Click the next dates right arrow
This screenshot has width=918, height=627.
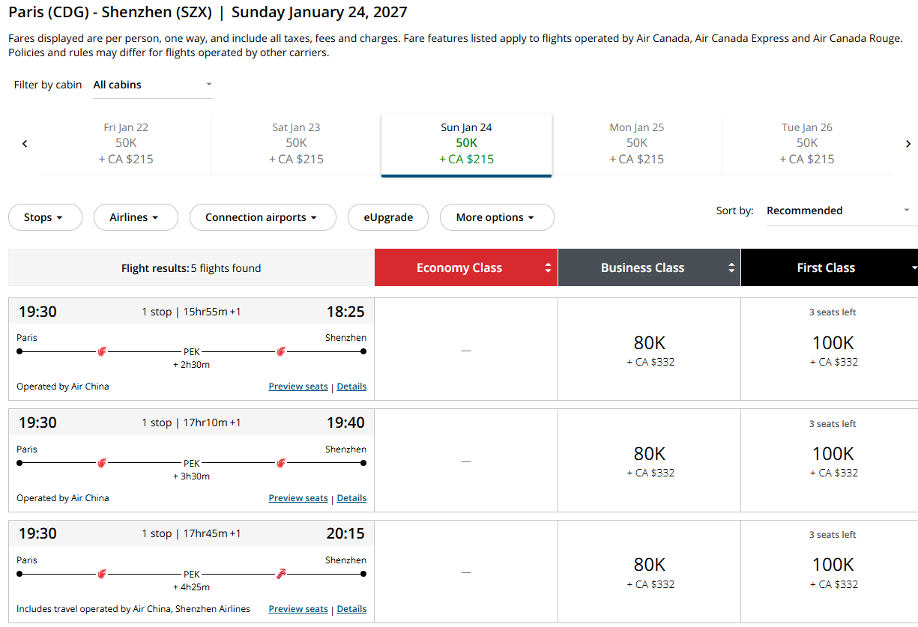pyautogui.click(x=908, y=144)
